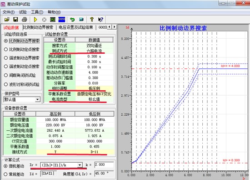Image resolution: width=250 pixels, height=180 pixels.
Task: Click the green undo arrow icon
Action: pyautogui.click(x=72, y=20)
